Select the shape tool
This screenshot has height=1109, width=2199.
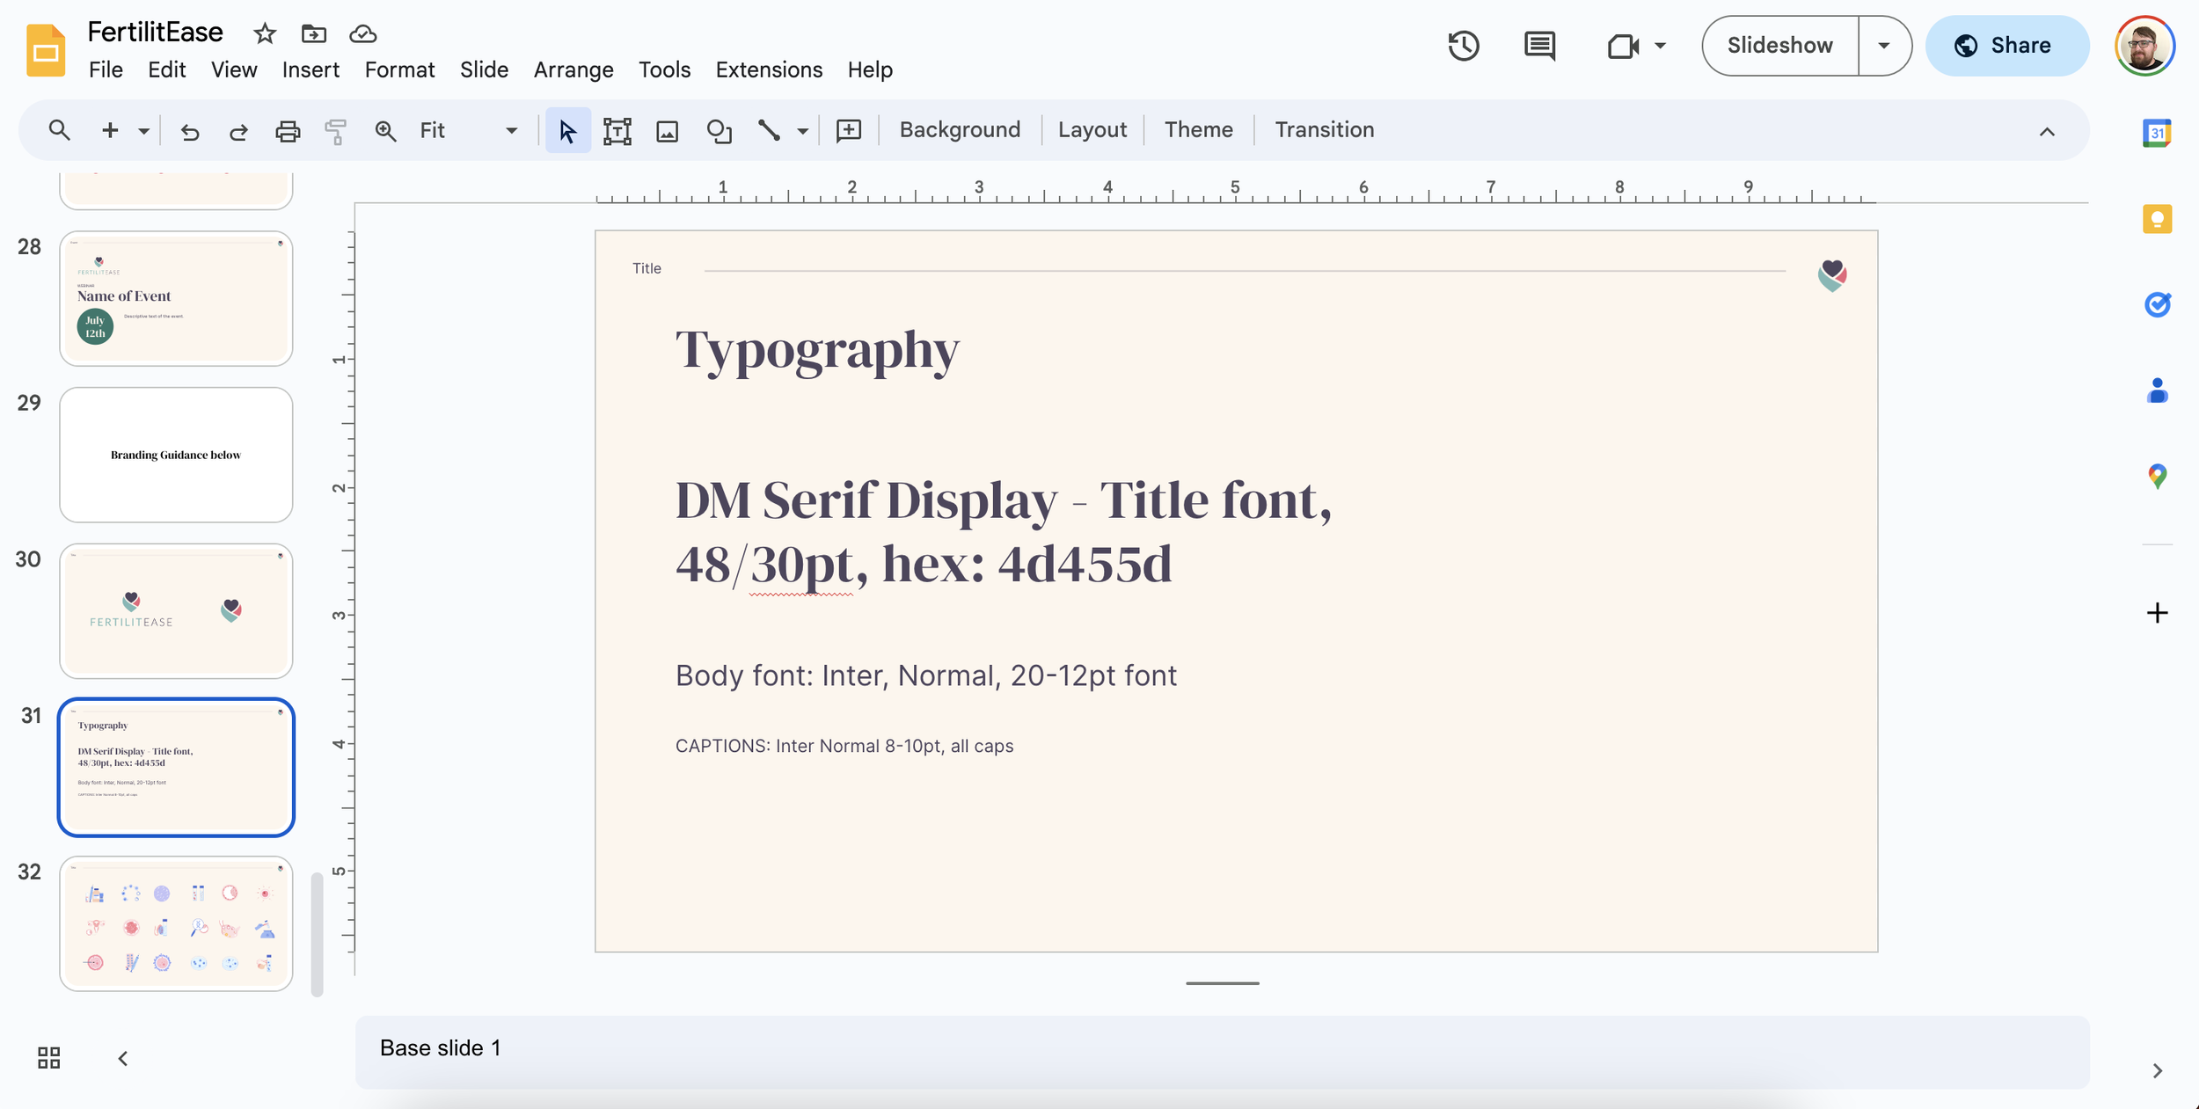(719, 131)
